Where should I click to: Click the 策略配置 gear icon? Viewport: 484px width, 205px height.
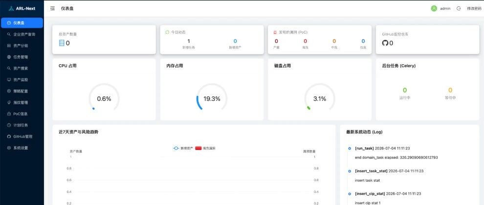tap(9, 91)
